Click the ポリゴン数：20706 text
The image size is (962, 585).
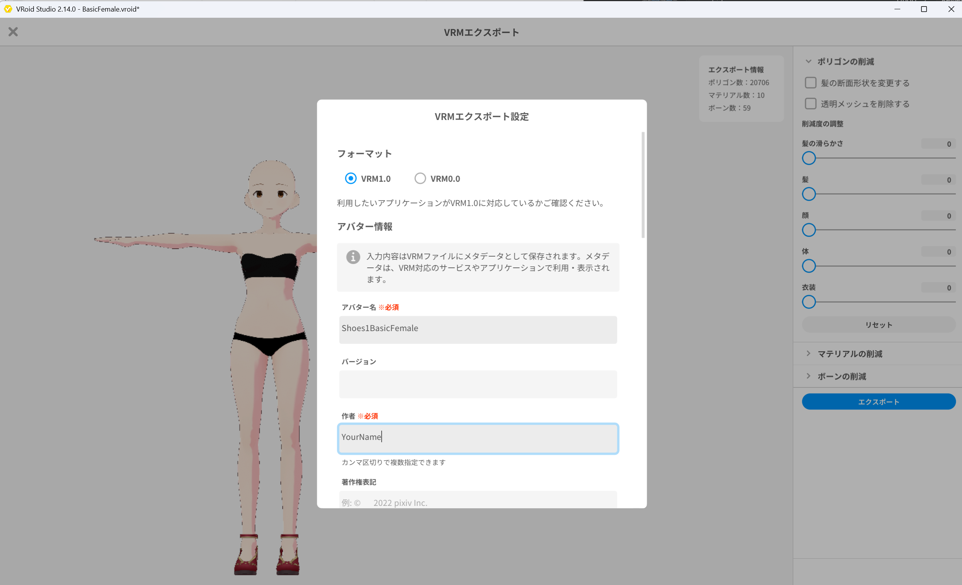[x=738, y=83]
